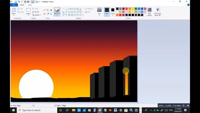The width and height of the screenshot is (200, 113).
Task: Click the Cut scissors button
Action: (20, 9)
